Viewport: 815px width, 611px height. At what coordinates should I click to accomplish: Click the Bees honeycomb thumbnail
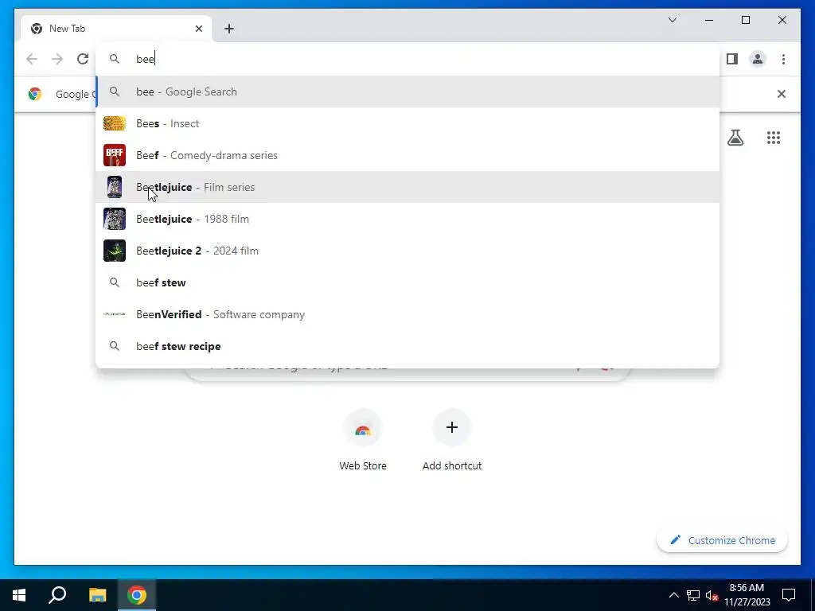tap(115, 123)
